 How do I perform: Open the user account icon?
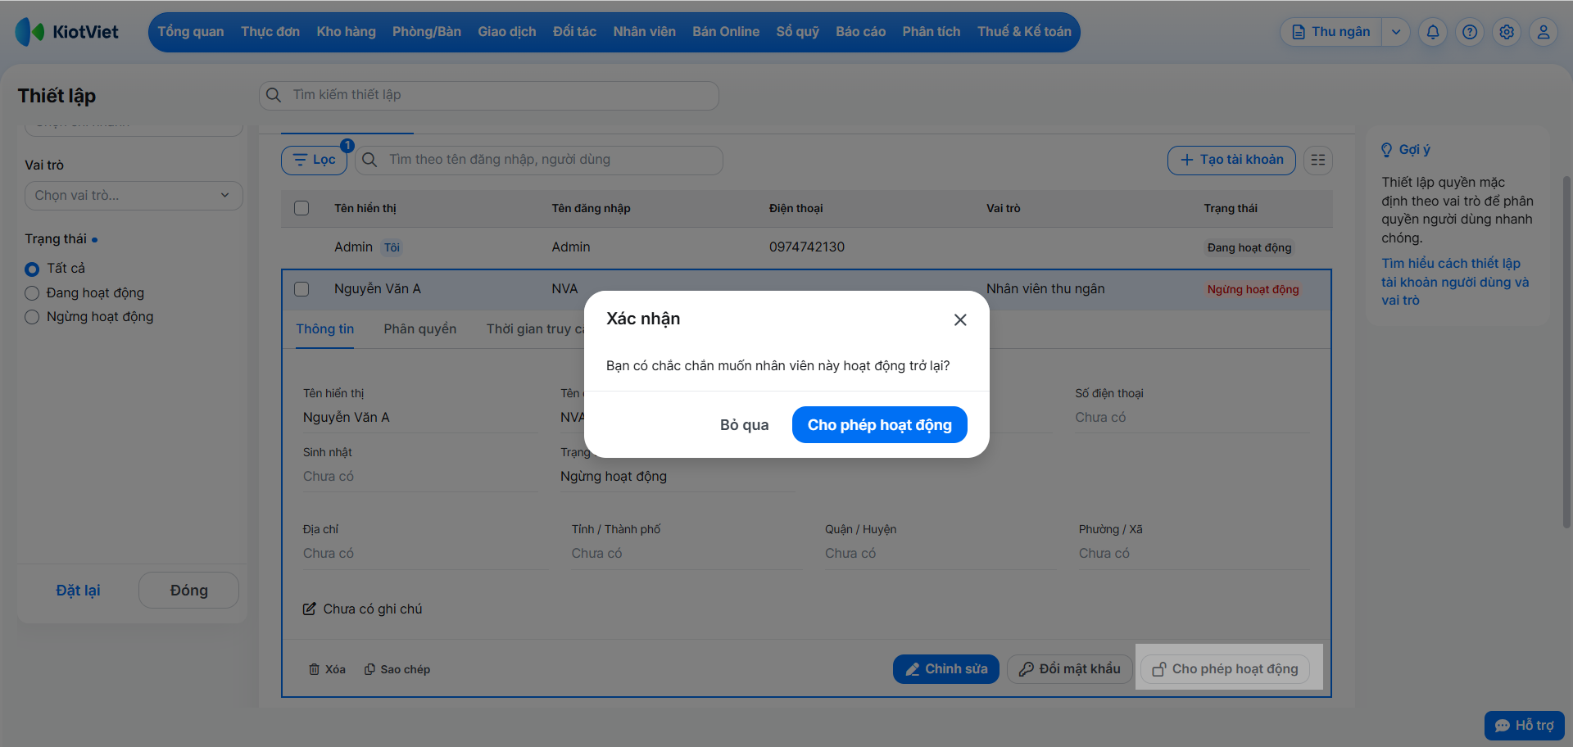[1544, 32]
